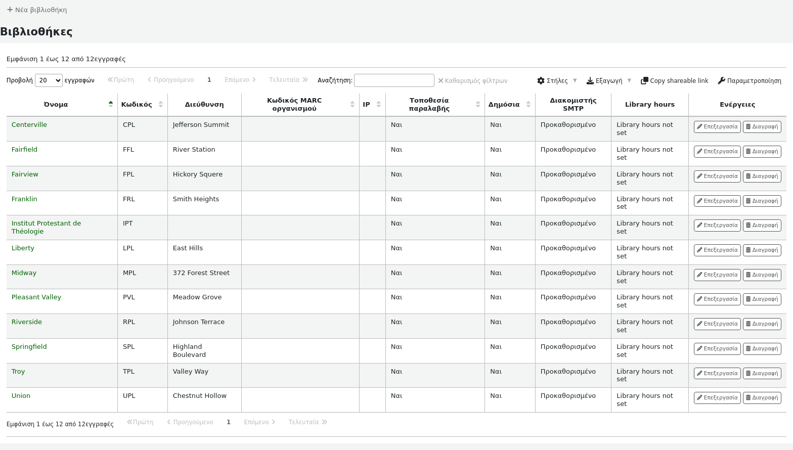Click the plus icon for Νέα βιβλιοθήκη
The image size is (793, 450).
point(10,10)
